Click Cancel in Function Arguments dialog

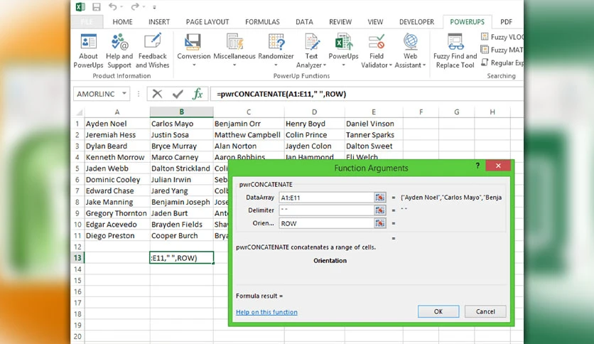[x=485, y=311]
